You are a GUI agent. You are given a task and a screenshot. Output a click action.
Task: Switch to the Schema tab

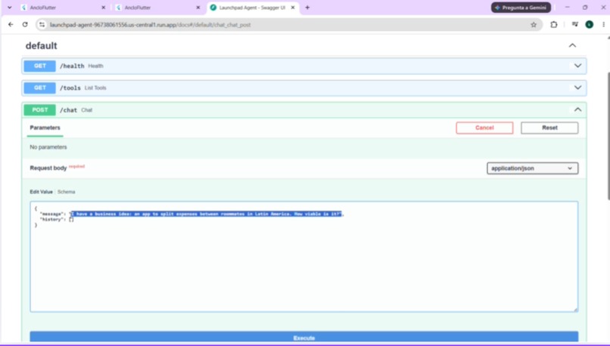[x=66, y=192]
